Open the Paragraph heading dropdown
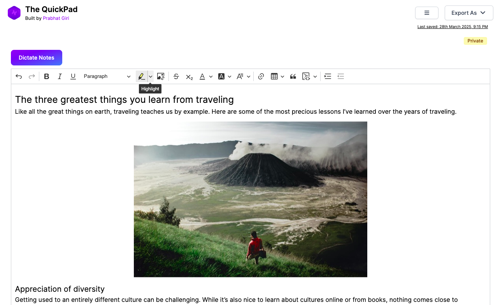Image resolution: width=498 pixels, height=305 pixels. click(107, 76)
